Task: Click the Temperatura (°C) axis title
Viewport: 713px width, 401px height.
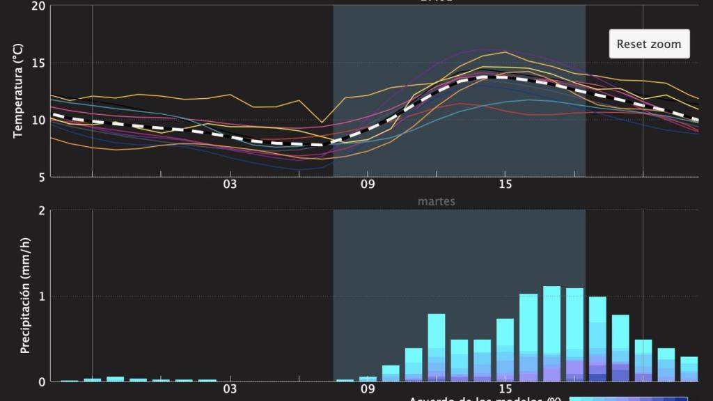Action: coord(19,91)
